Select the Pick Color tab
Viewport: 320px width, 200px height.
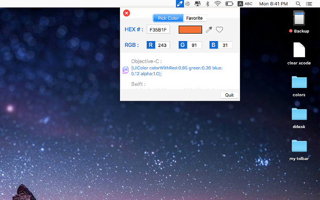tap(168, 18)
